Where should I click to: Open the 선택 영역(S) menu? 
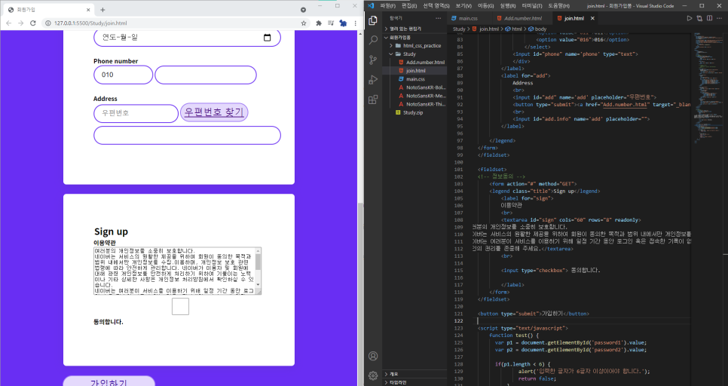(436, 5)
